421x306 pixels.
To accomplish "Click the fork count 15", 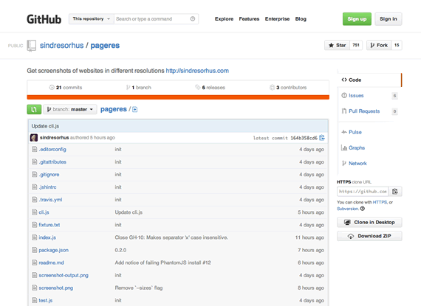I will coord(397,45).
